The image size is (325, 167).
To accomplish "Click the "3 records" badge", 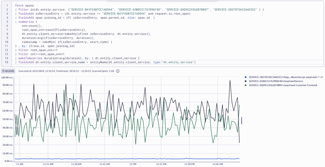I will [8, 71].
